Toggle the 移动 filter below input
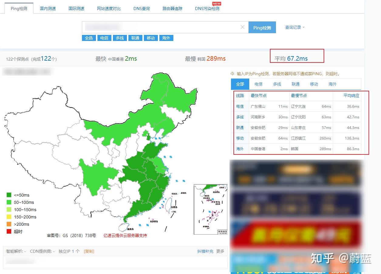The height and width of the screenshot is (274, 381). point(151,38)
